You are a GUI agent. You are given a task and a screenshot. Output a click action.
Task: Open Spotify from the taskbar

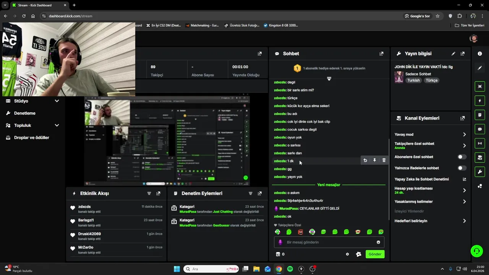[x=290, y=269]
